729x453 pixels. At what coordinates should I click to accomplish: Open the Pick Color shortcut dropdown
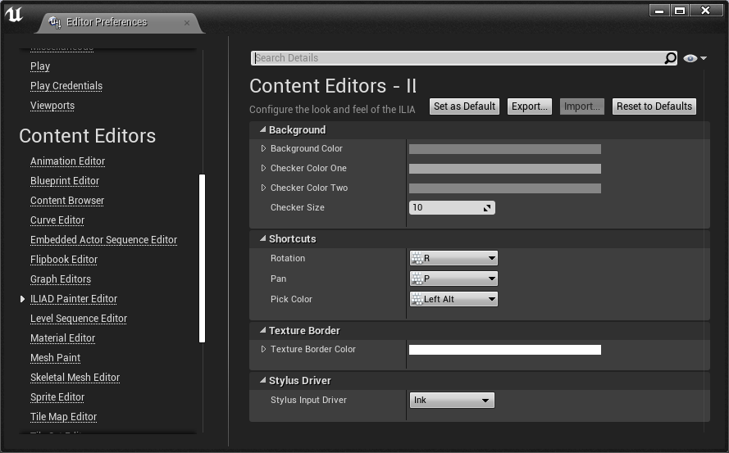pos(453,299)
